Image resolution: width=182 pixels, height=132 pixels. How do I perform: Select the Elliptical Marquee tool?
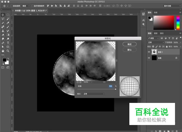[x=8, y=15]
